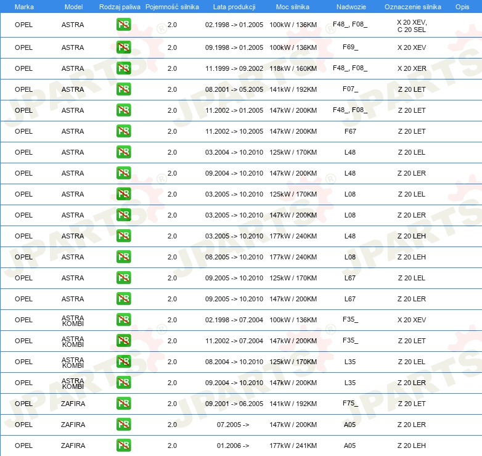Click fuel icon in ASTRA 02.1998 -> 01.2005 row
The image size is (482, 456).
pyautogui.click(x=123, y=25)
